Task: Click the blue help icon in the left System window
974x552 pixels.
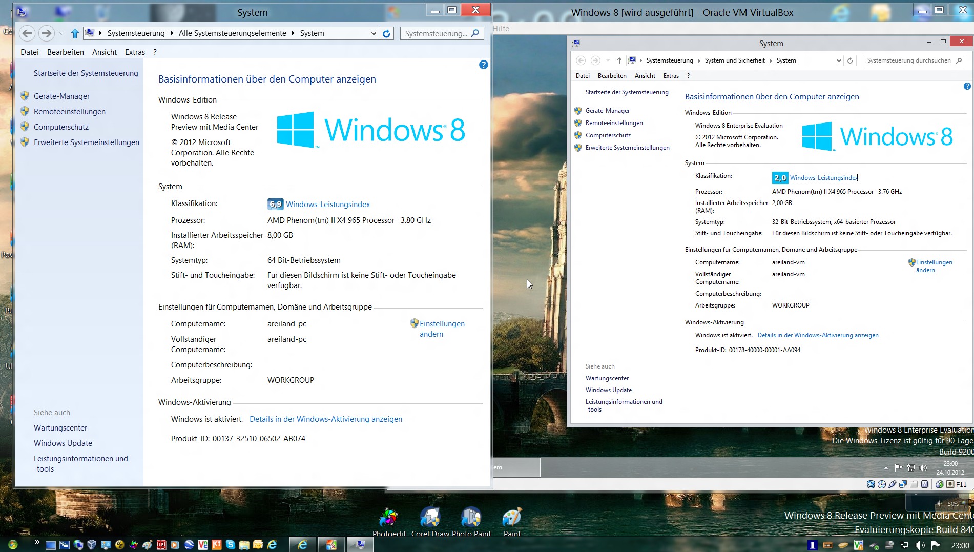Action: (x=483, y=65)
